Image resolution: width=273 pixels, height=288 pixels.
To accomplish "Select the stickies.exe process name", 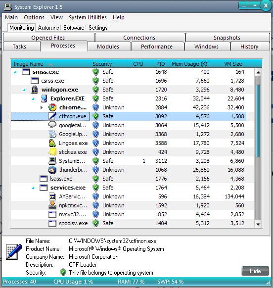I will pos(73,152).
